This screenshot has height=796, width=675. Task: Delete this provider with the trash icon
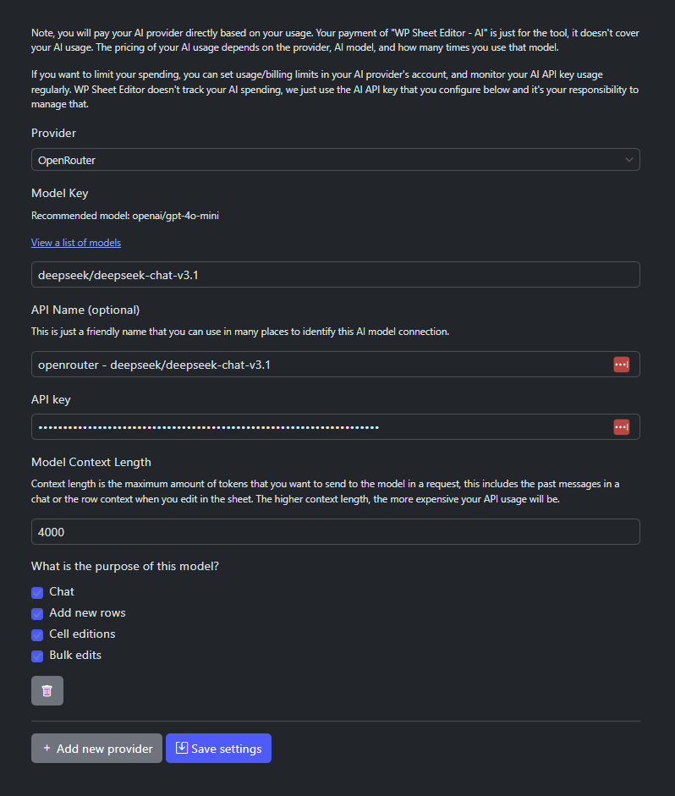(x=47, y=691)
